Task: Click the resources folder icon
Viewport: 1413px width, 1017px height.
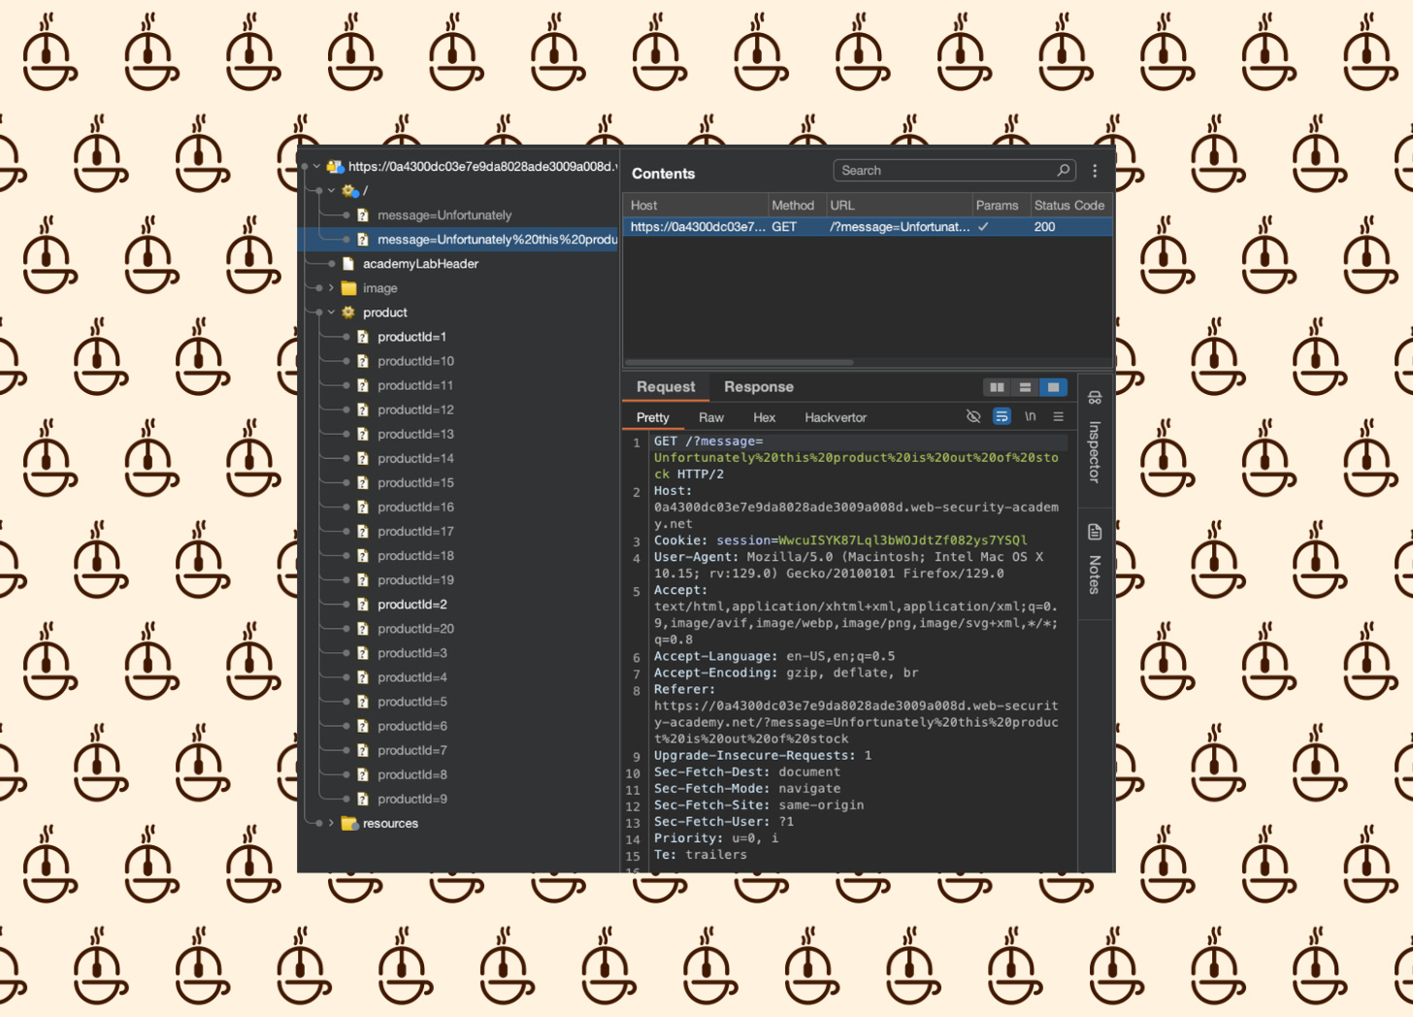Action: pos(349,823)
